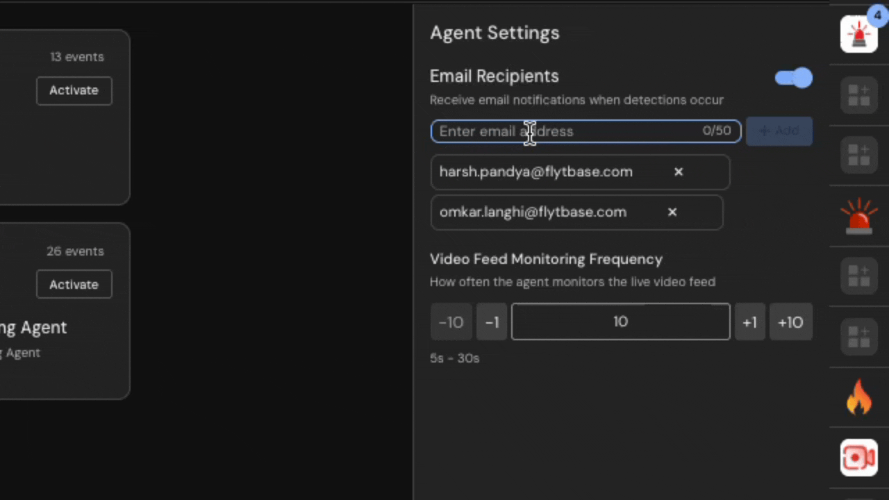Viewport: 889px width, 500px height.
Task: Decrease monitoring frequency by 10
Action: (x=451, y=322)
